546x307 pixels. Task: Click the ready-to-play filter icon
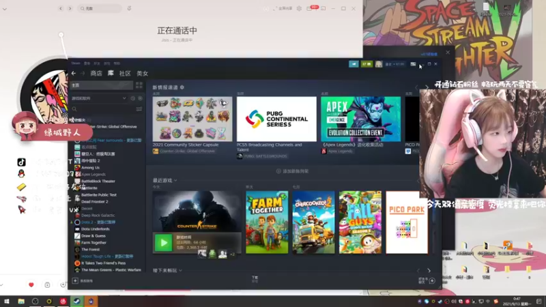[x=140, y=98]
